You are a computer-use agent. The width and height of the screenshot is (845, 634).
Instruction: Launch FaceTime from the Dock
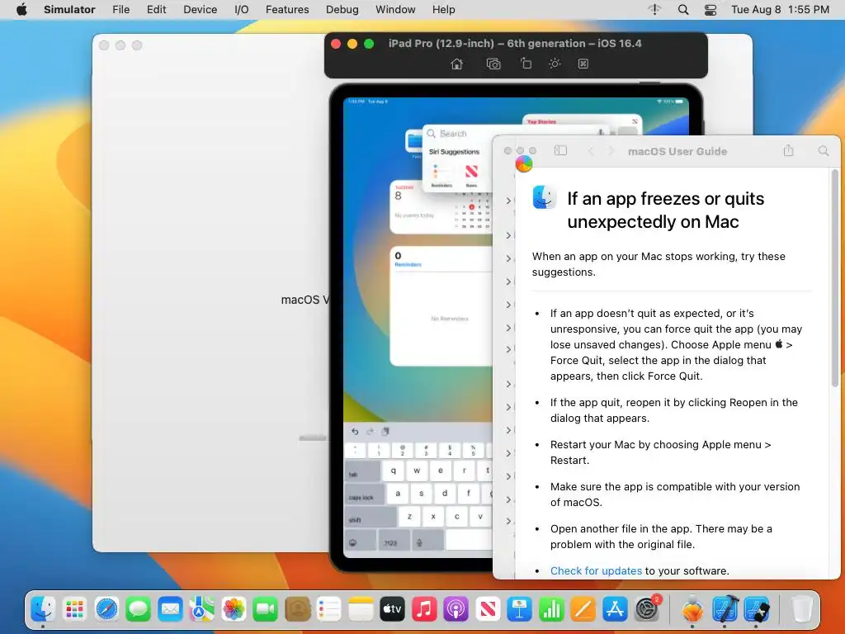265,610
